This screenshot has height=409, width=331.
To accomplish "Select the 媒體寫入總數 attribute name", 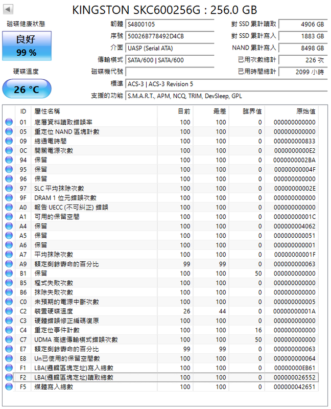I will coord(54,387).
